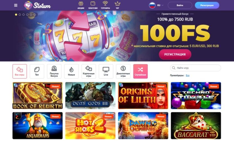Click the Найти игру search field
This screenshot has width=234, height=141.
(x=195, y=68)
